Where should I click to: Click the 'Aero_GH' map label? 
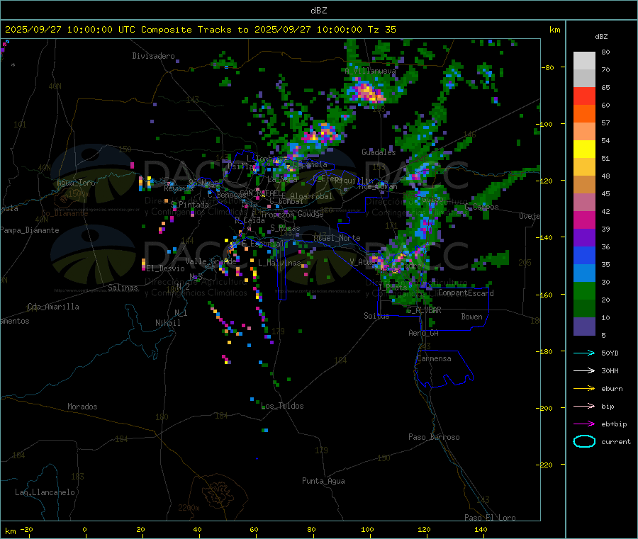pyautogui.click(x=423, y=333)
